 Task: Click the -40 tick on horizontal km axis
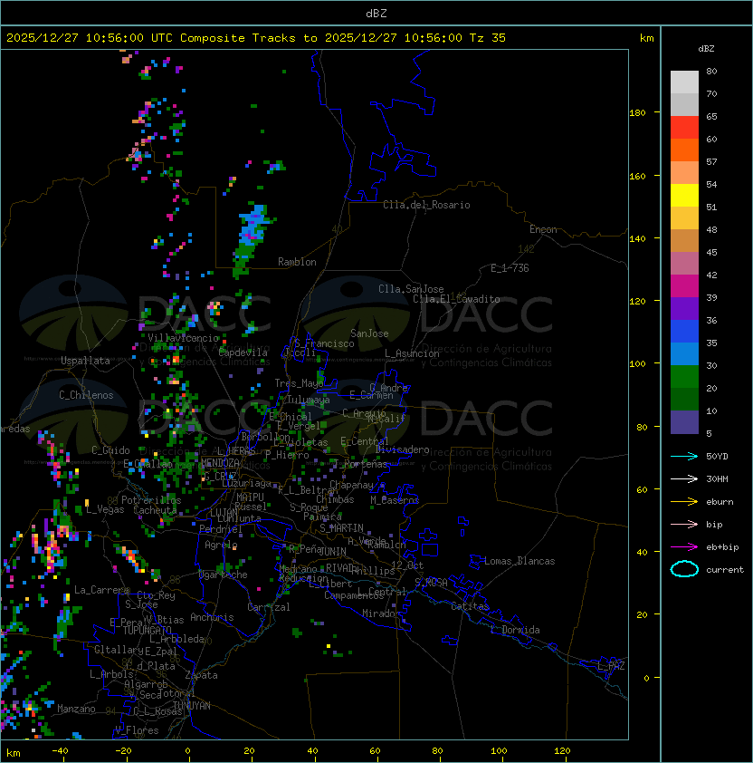coord(60,751)
